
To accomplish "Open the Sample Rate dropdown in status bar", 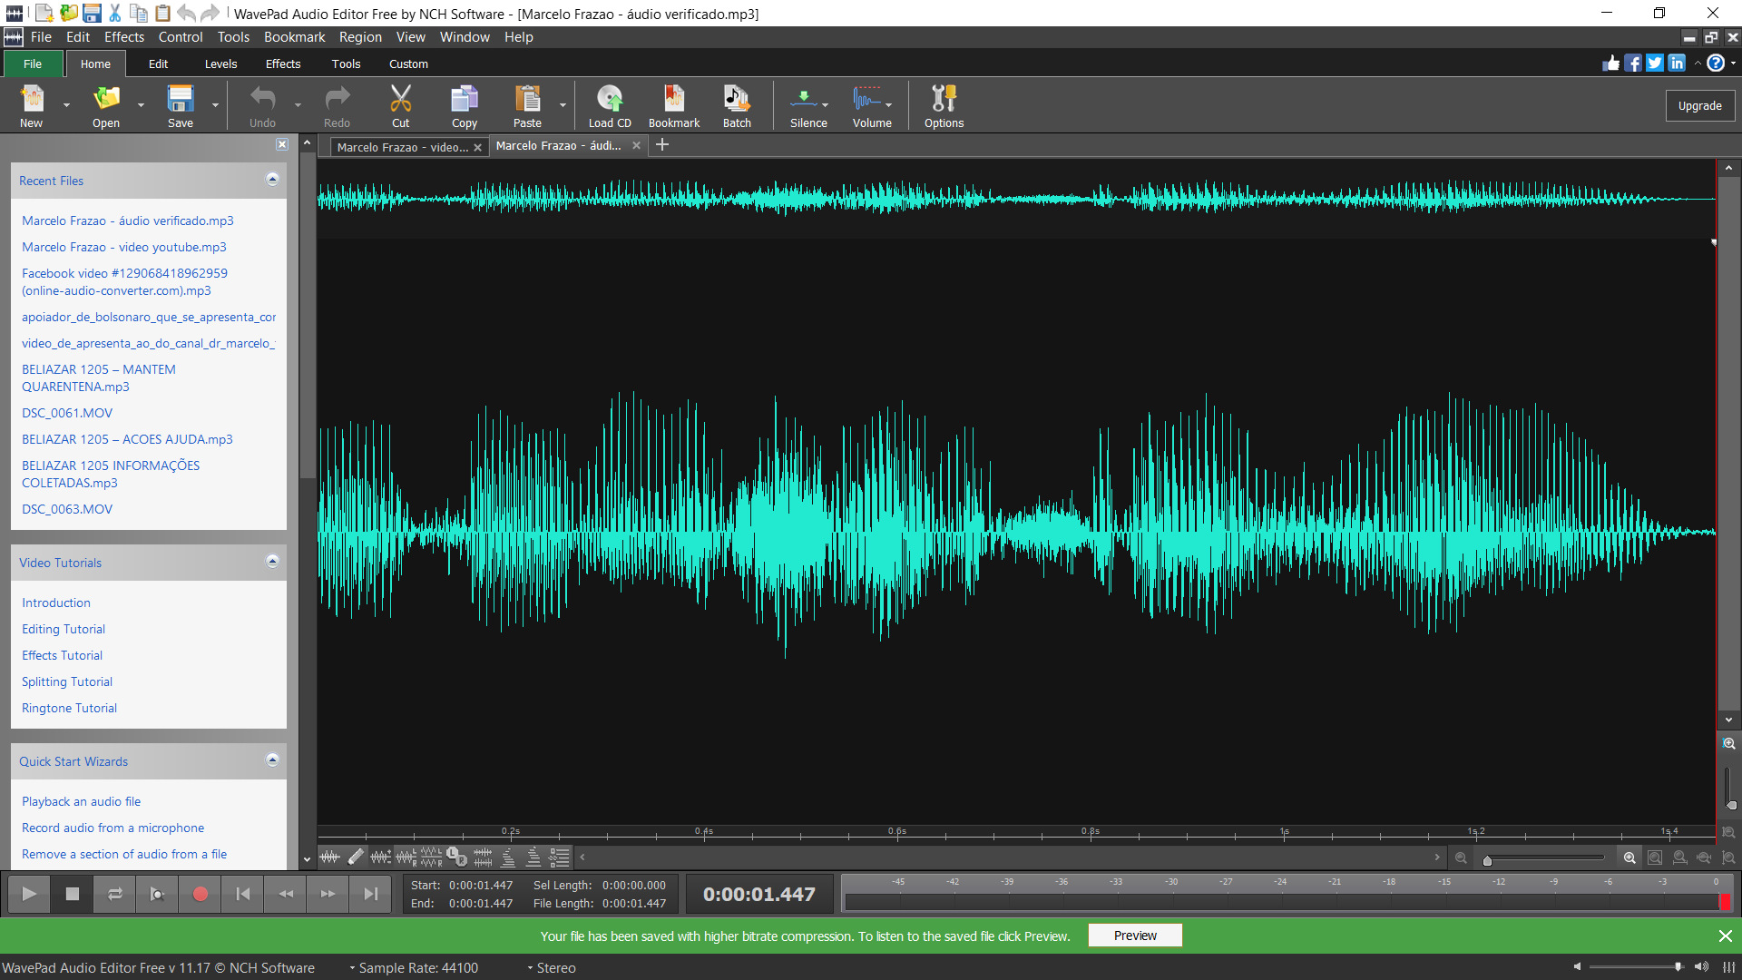I will [x=415, y=967].
